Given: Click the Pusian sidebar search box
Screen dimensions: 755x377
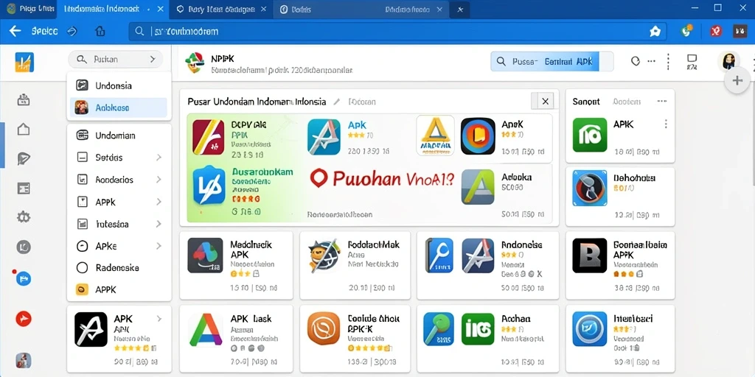Looking at the screenshot, I should [116, 60].
